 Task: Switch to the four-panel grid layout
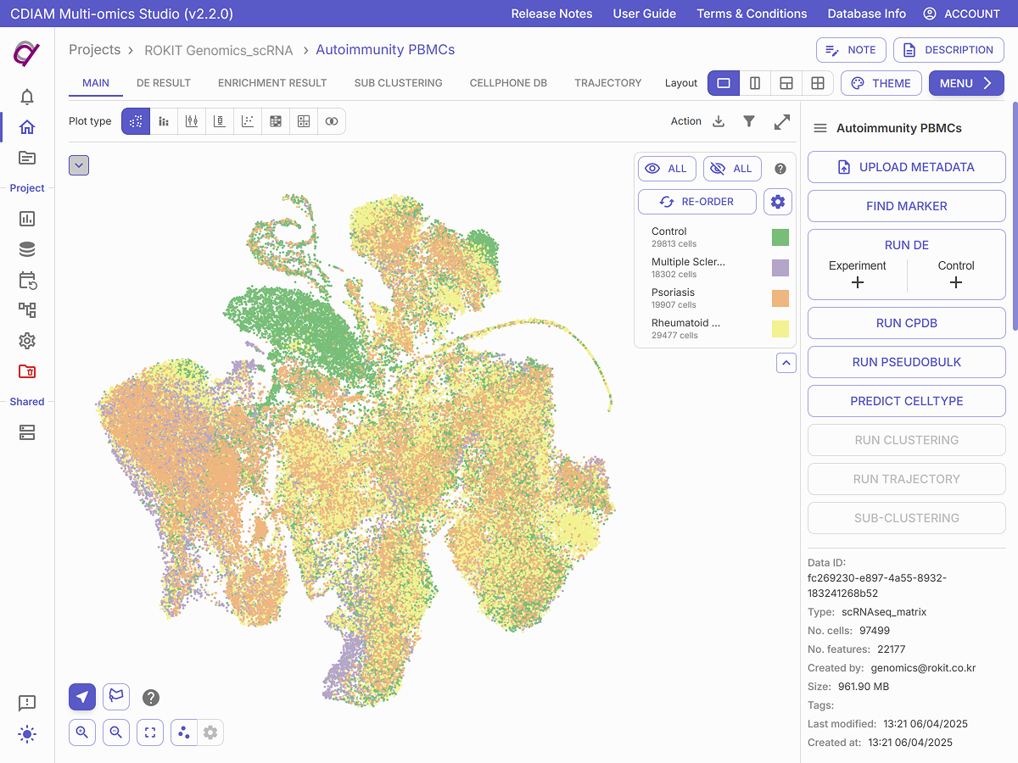(x=818, y=83)
